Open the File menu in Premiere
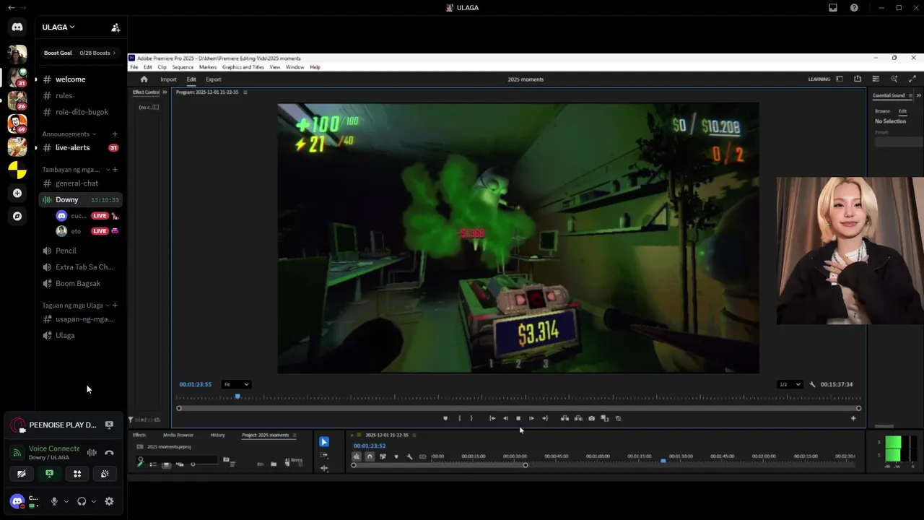 click(134, 67)
